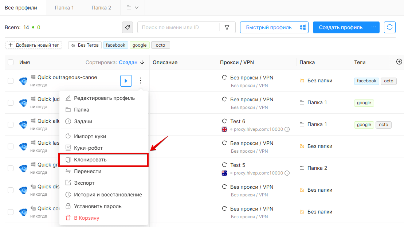Open История и восстановление menu item
404x227 pixels.
point(103,195)
